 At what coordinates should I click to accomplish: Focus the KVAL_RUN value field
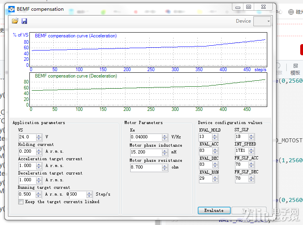[205, 178]
